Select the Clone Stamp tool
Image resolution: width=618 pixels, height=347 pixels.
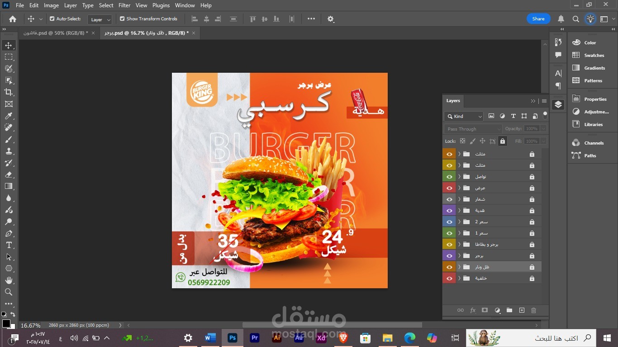pos(9,151)
